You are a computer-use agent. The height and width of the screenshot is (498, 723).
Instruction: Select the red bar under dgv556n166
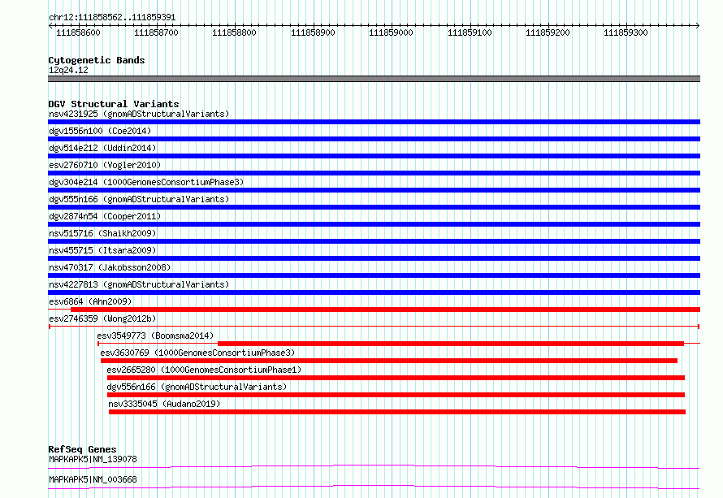[396, 395]
